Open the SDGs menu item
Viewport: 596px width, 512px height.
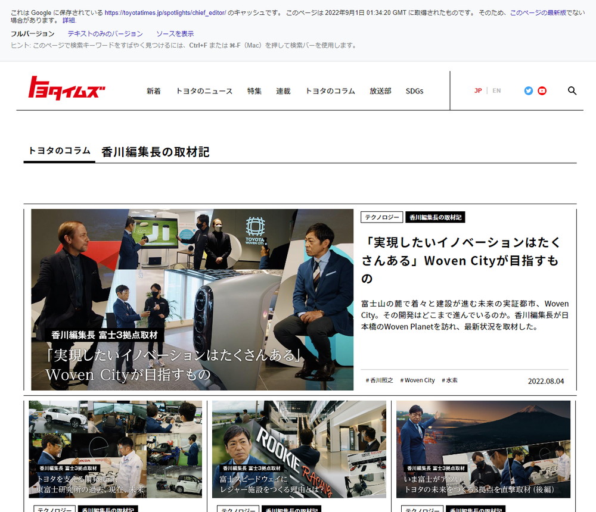point(414,91)
